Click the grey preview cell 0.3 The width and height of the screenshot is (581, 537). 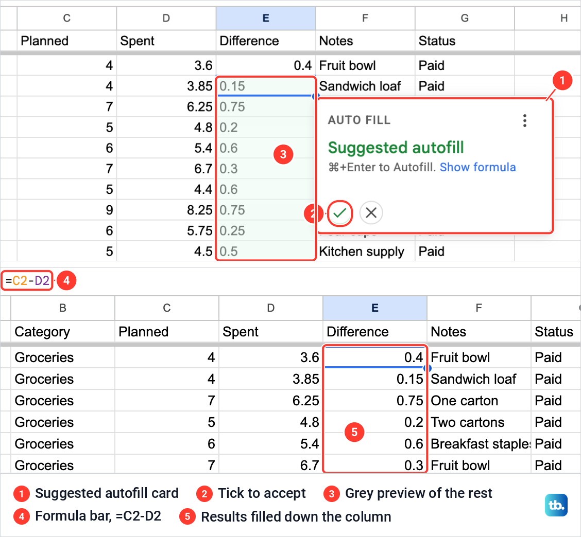266,169
